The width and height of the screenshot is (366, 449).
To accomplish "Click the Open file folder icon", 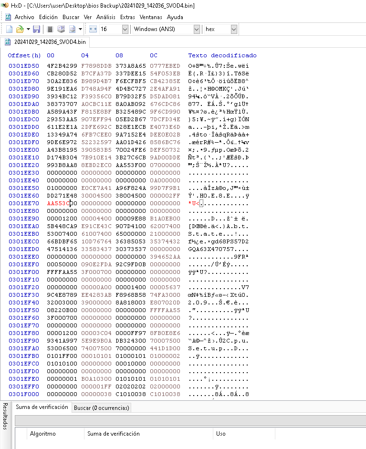I will coord(20,29).
